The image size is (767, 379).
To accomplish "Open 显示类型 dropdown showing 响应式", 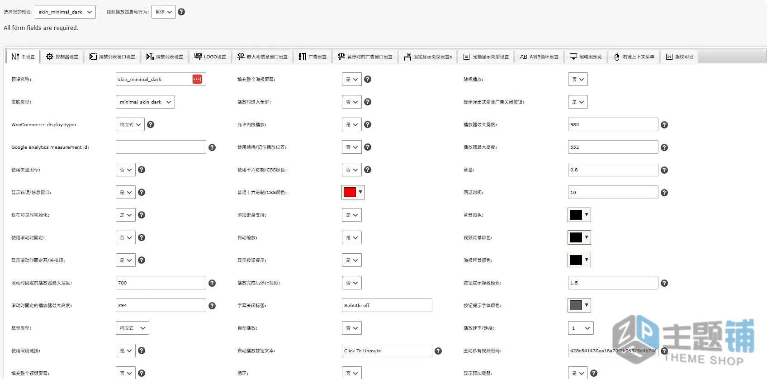I will pos(133,328).
